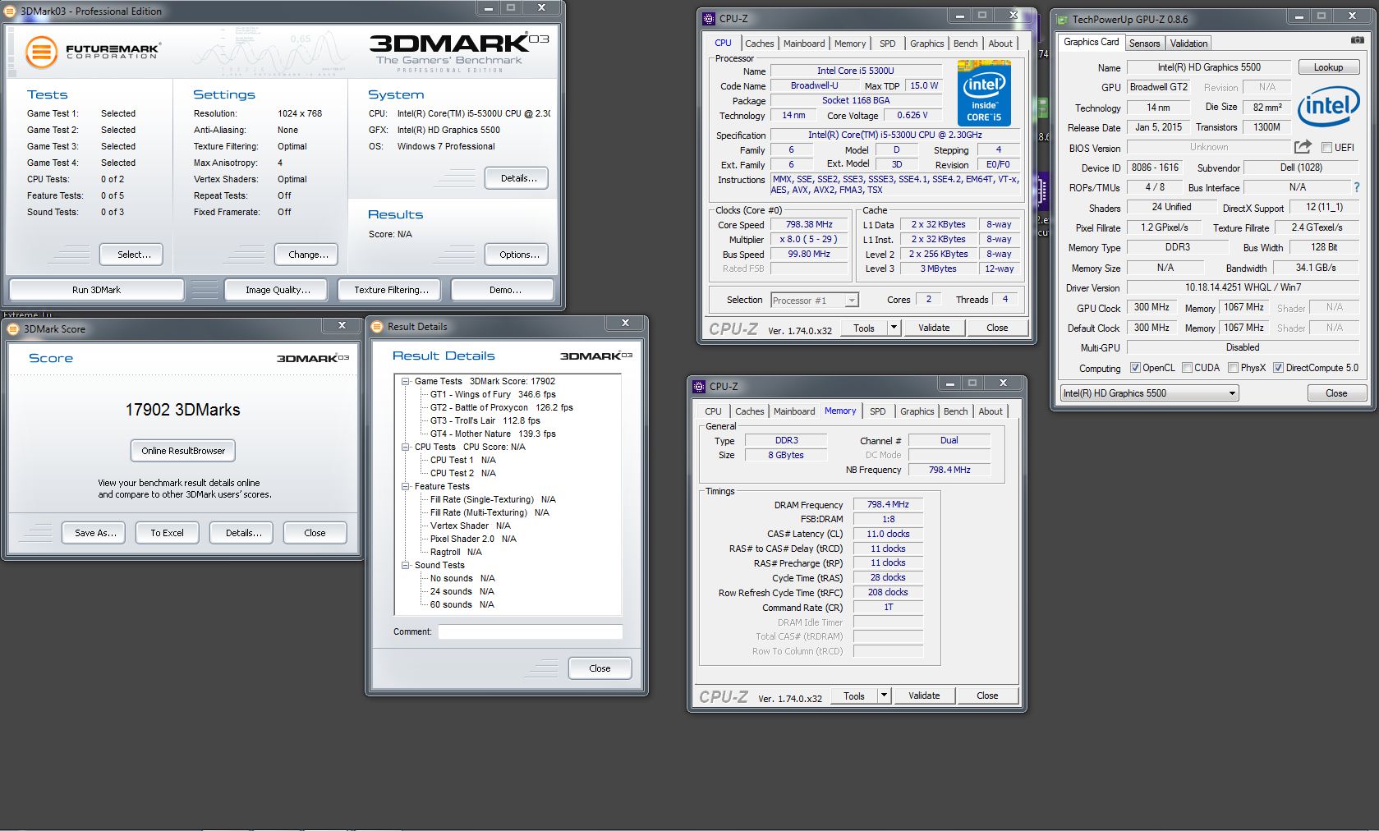Click Validate button in upper CPU-Z

point(934,328)
